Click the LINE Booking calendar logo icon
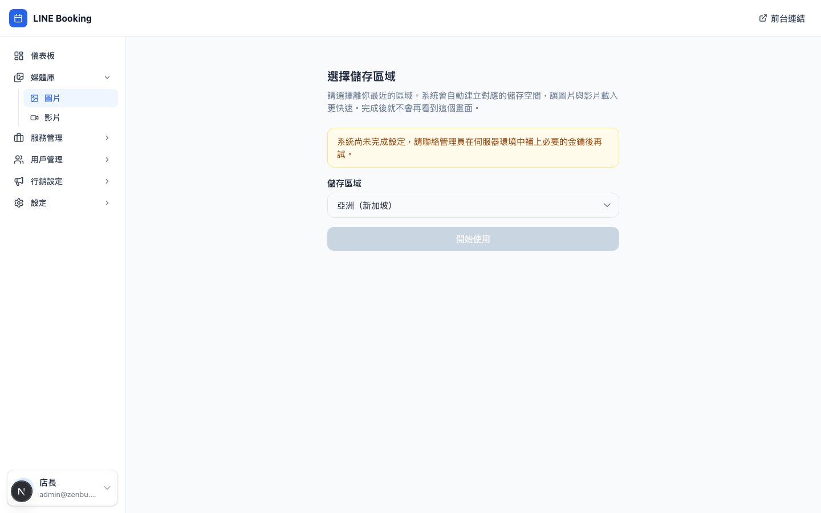This screenshot has width=821, height=513. click(18, 18)
